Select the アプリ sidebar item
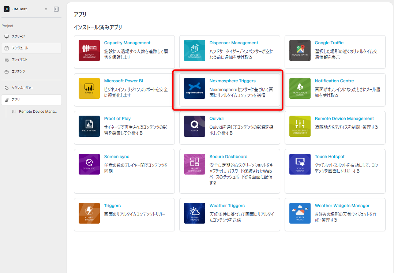 point(31,100)
